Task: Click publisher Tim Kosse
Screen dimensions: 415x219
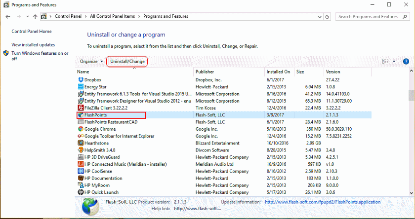Action: tap(206, 108)
